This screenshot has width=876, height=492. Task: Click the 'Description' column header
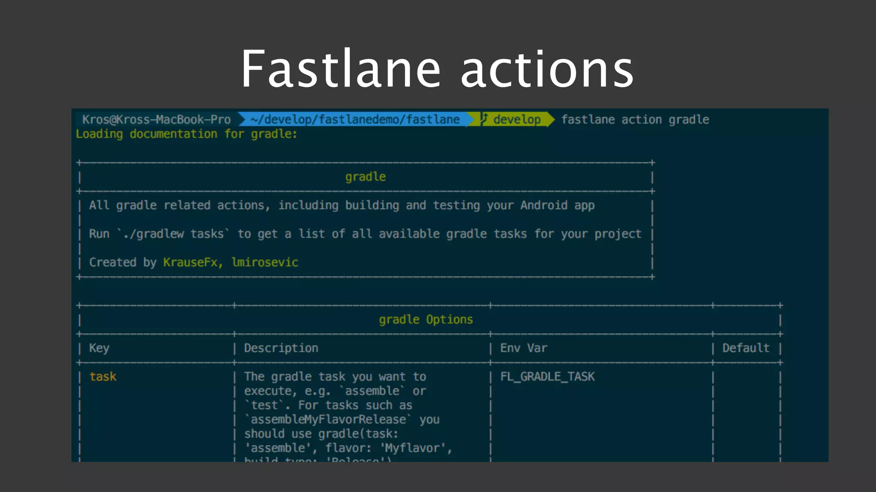[281, 348]
